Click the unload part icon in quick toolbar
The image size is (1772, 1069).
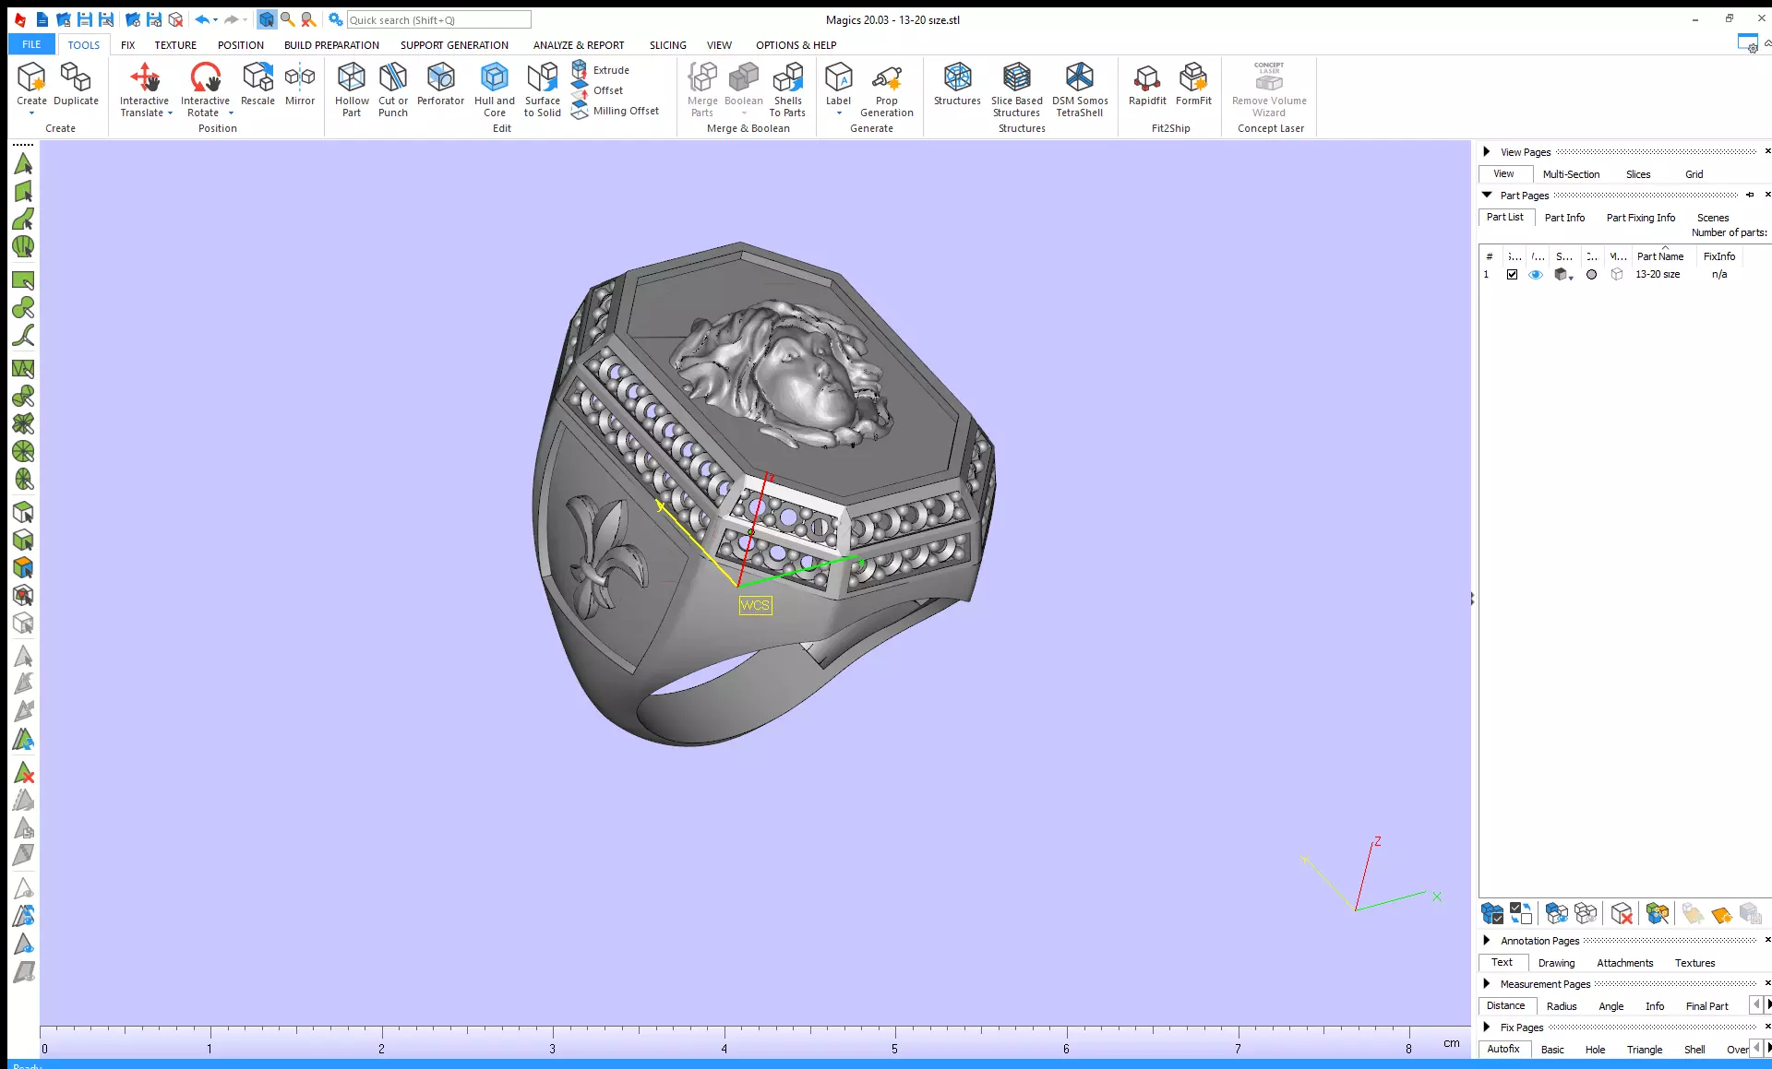[175, 19]
